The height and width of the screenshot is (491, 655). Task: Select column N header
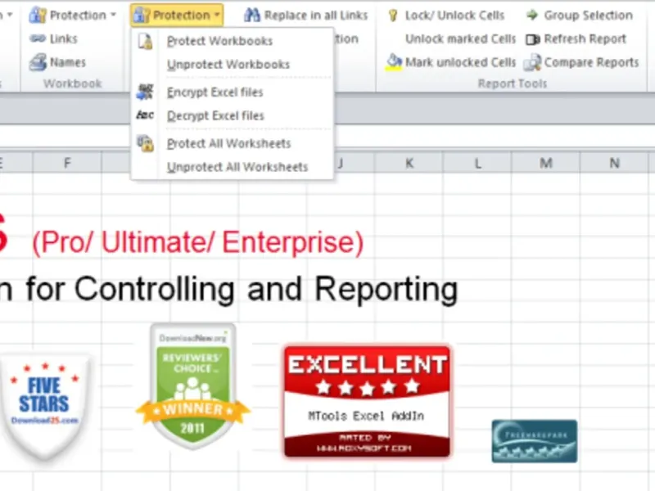tap(614, 163)
